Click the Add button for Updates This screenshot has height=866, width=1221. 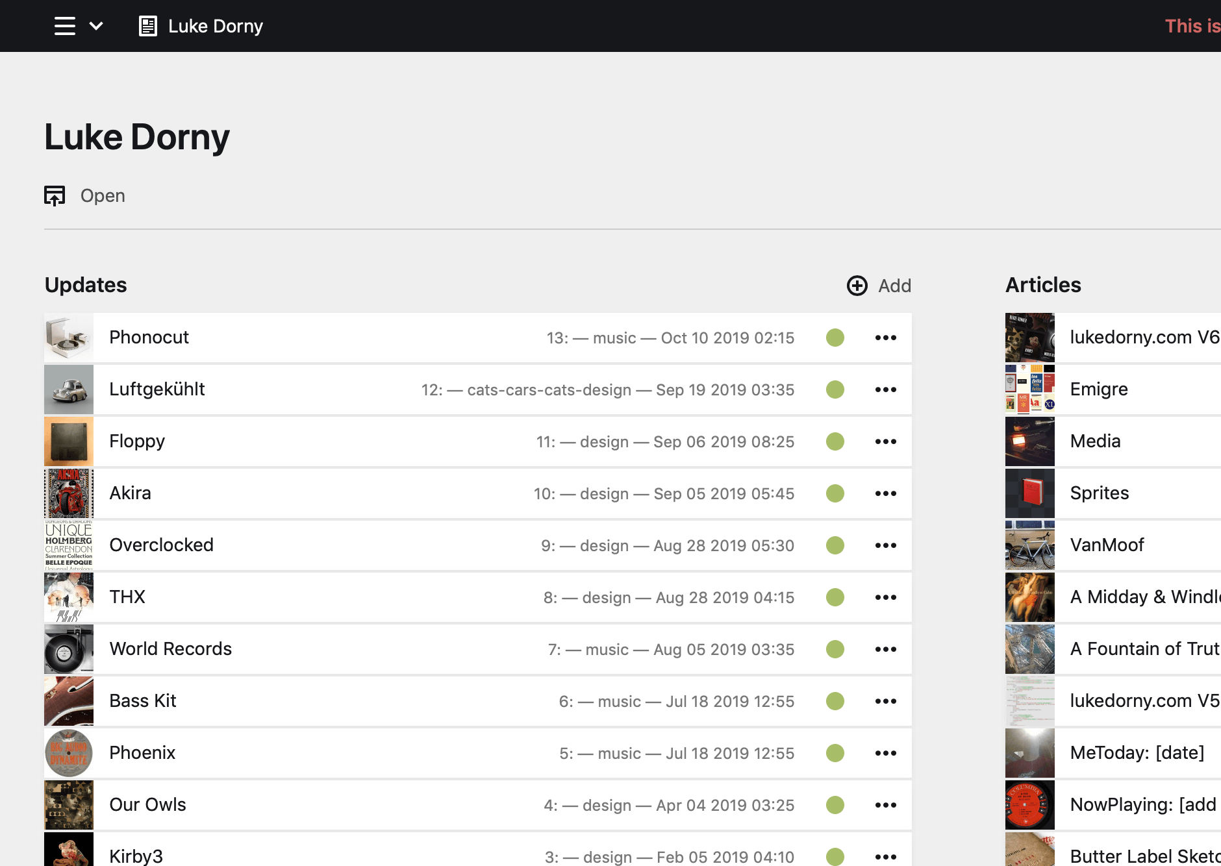coord(879,286)
